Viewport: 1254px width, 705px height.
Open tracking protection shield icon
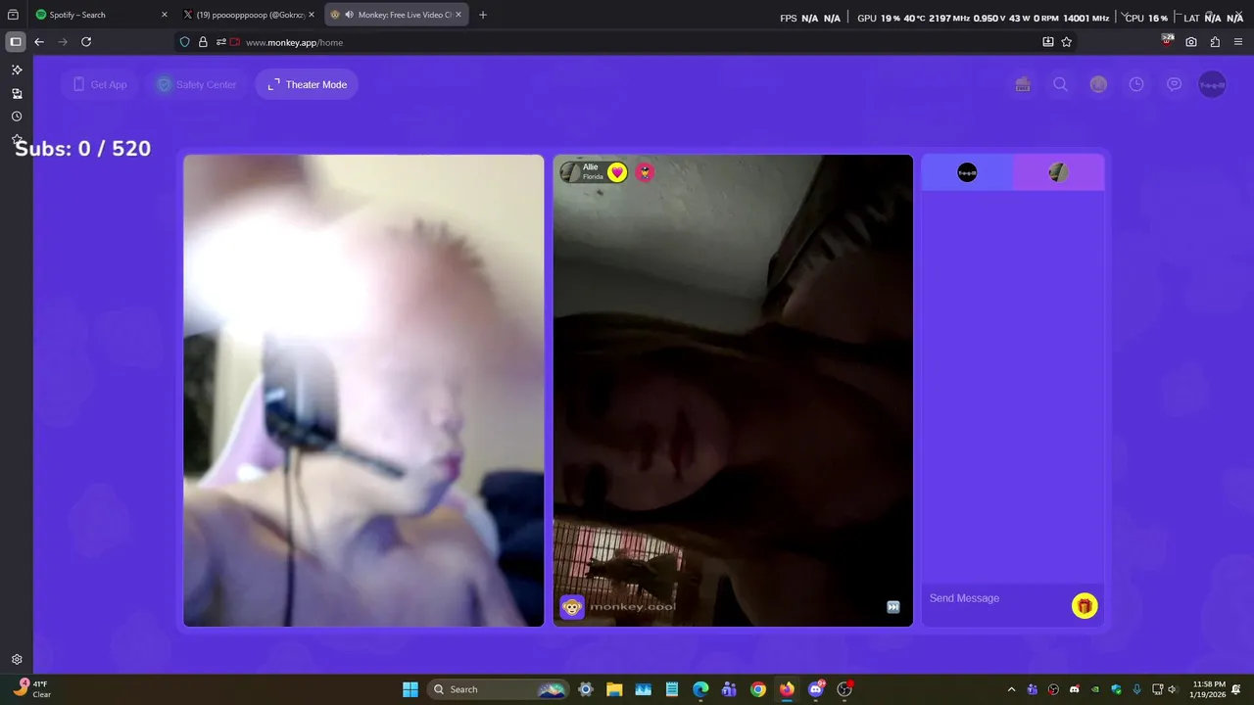185,42
